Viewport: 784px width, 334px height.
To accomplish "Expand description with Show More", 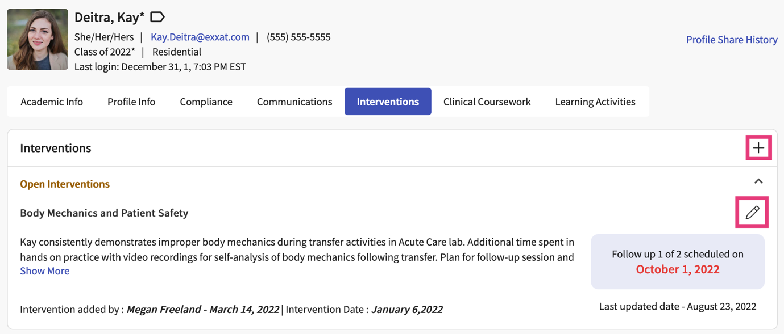I will click(x=45, y=271).
